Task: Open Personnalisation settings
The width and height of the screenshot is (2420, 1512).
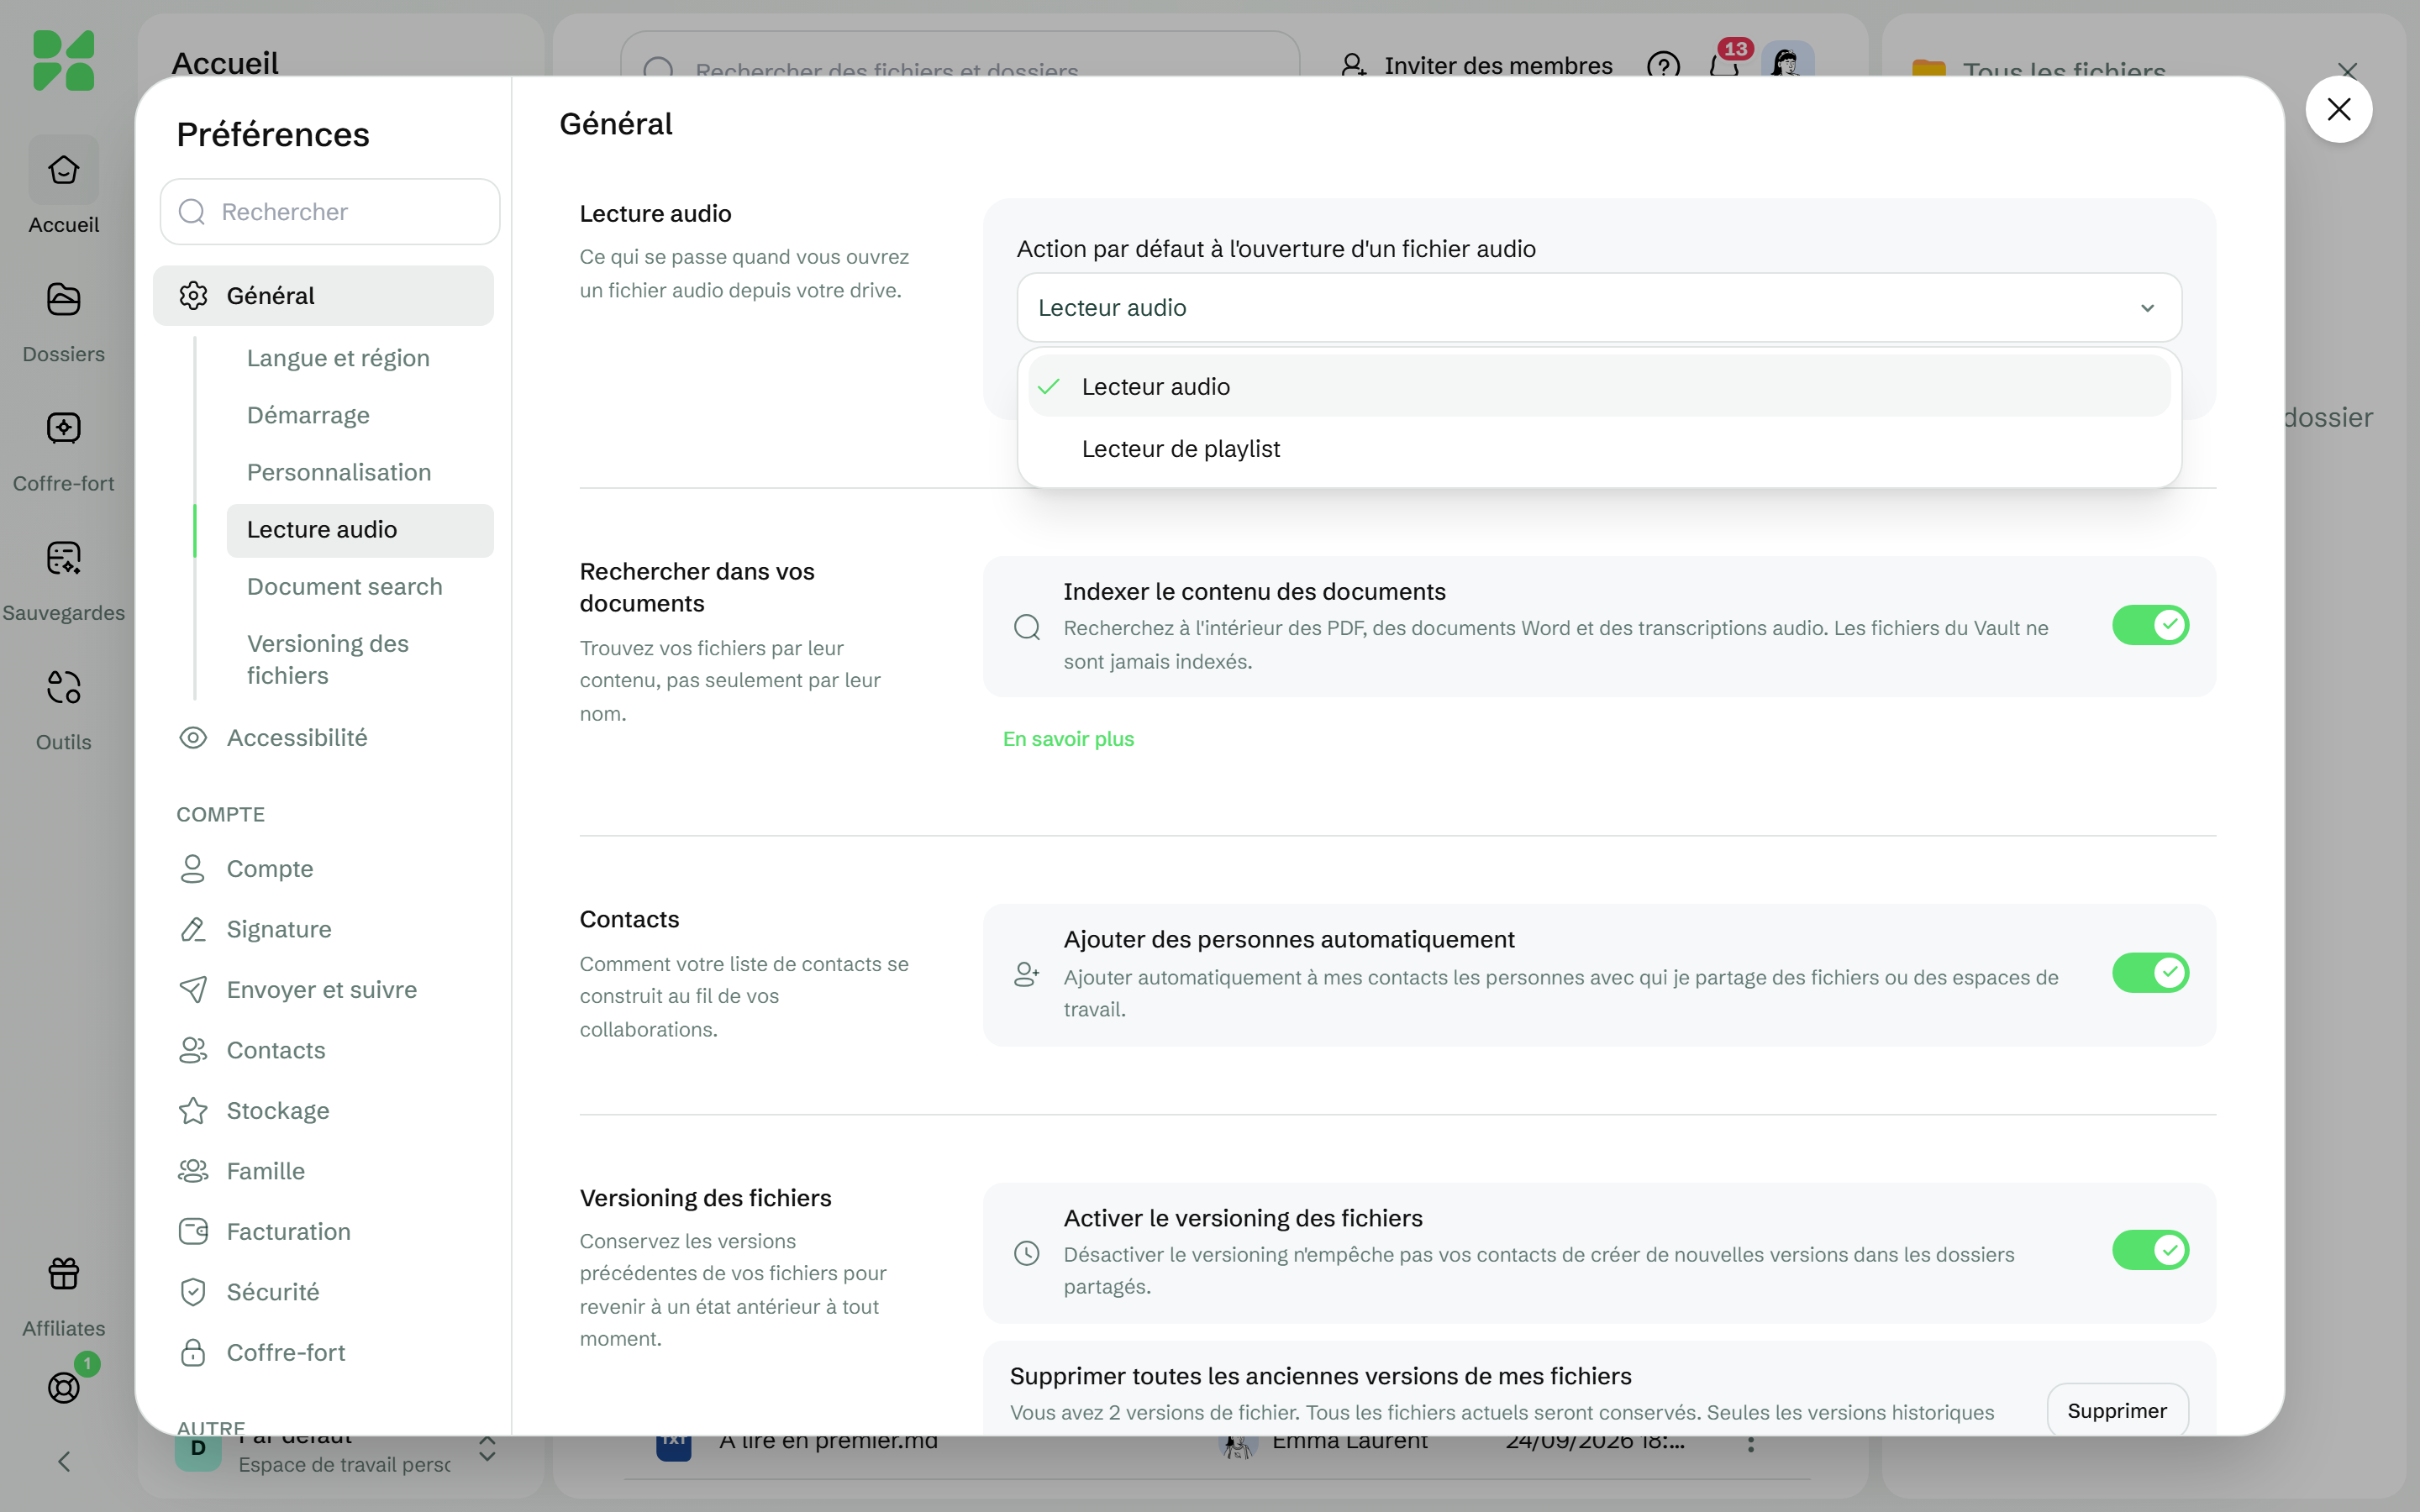Action: (339, 472)
